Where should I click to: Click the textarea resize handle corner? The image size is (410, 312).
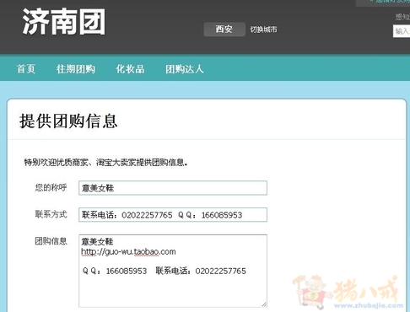click(264, 304)
